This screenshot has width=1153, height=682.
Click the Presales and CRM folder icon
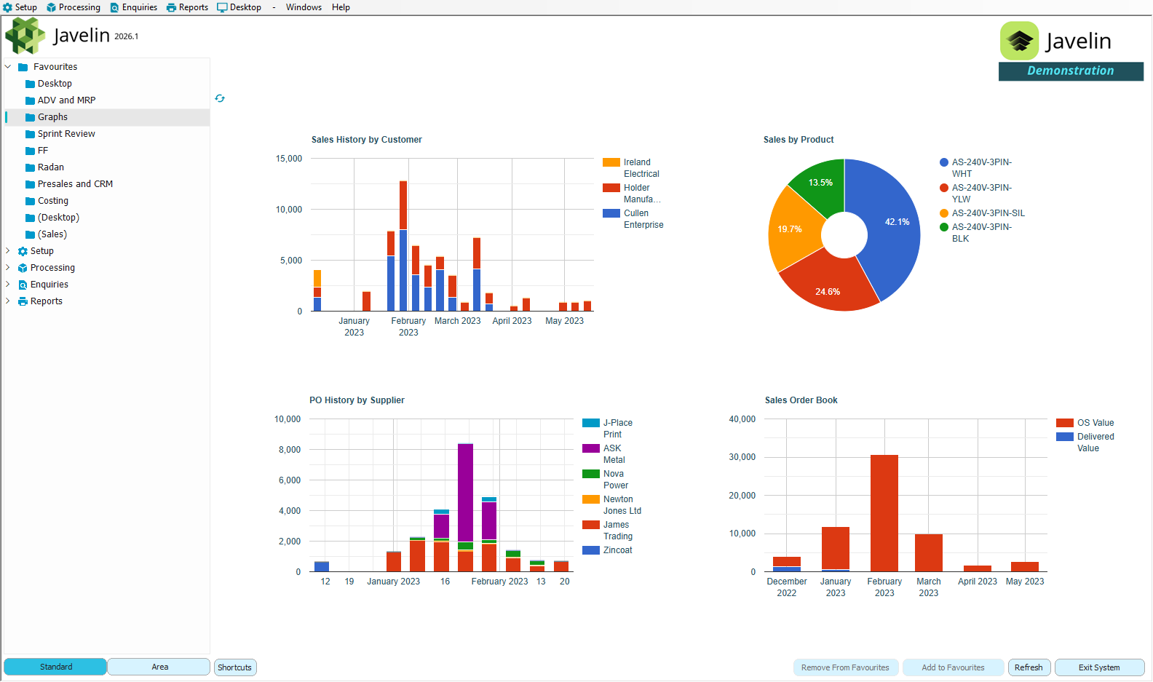(30, 184)
